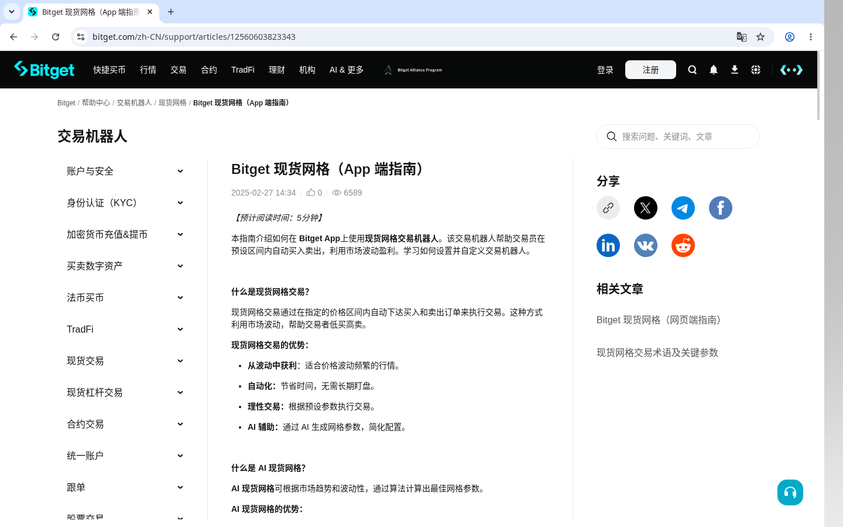Go to 现货网格 breadcrumb

tap(173, 102)
